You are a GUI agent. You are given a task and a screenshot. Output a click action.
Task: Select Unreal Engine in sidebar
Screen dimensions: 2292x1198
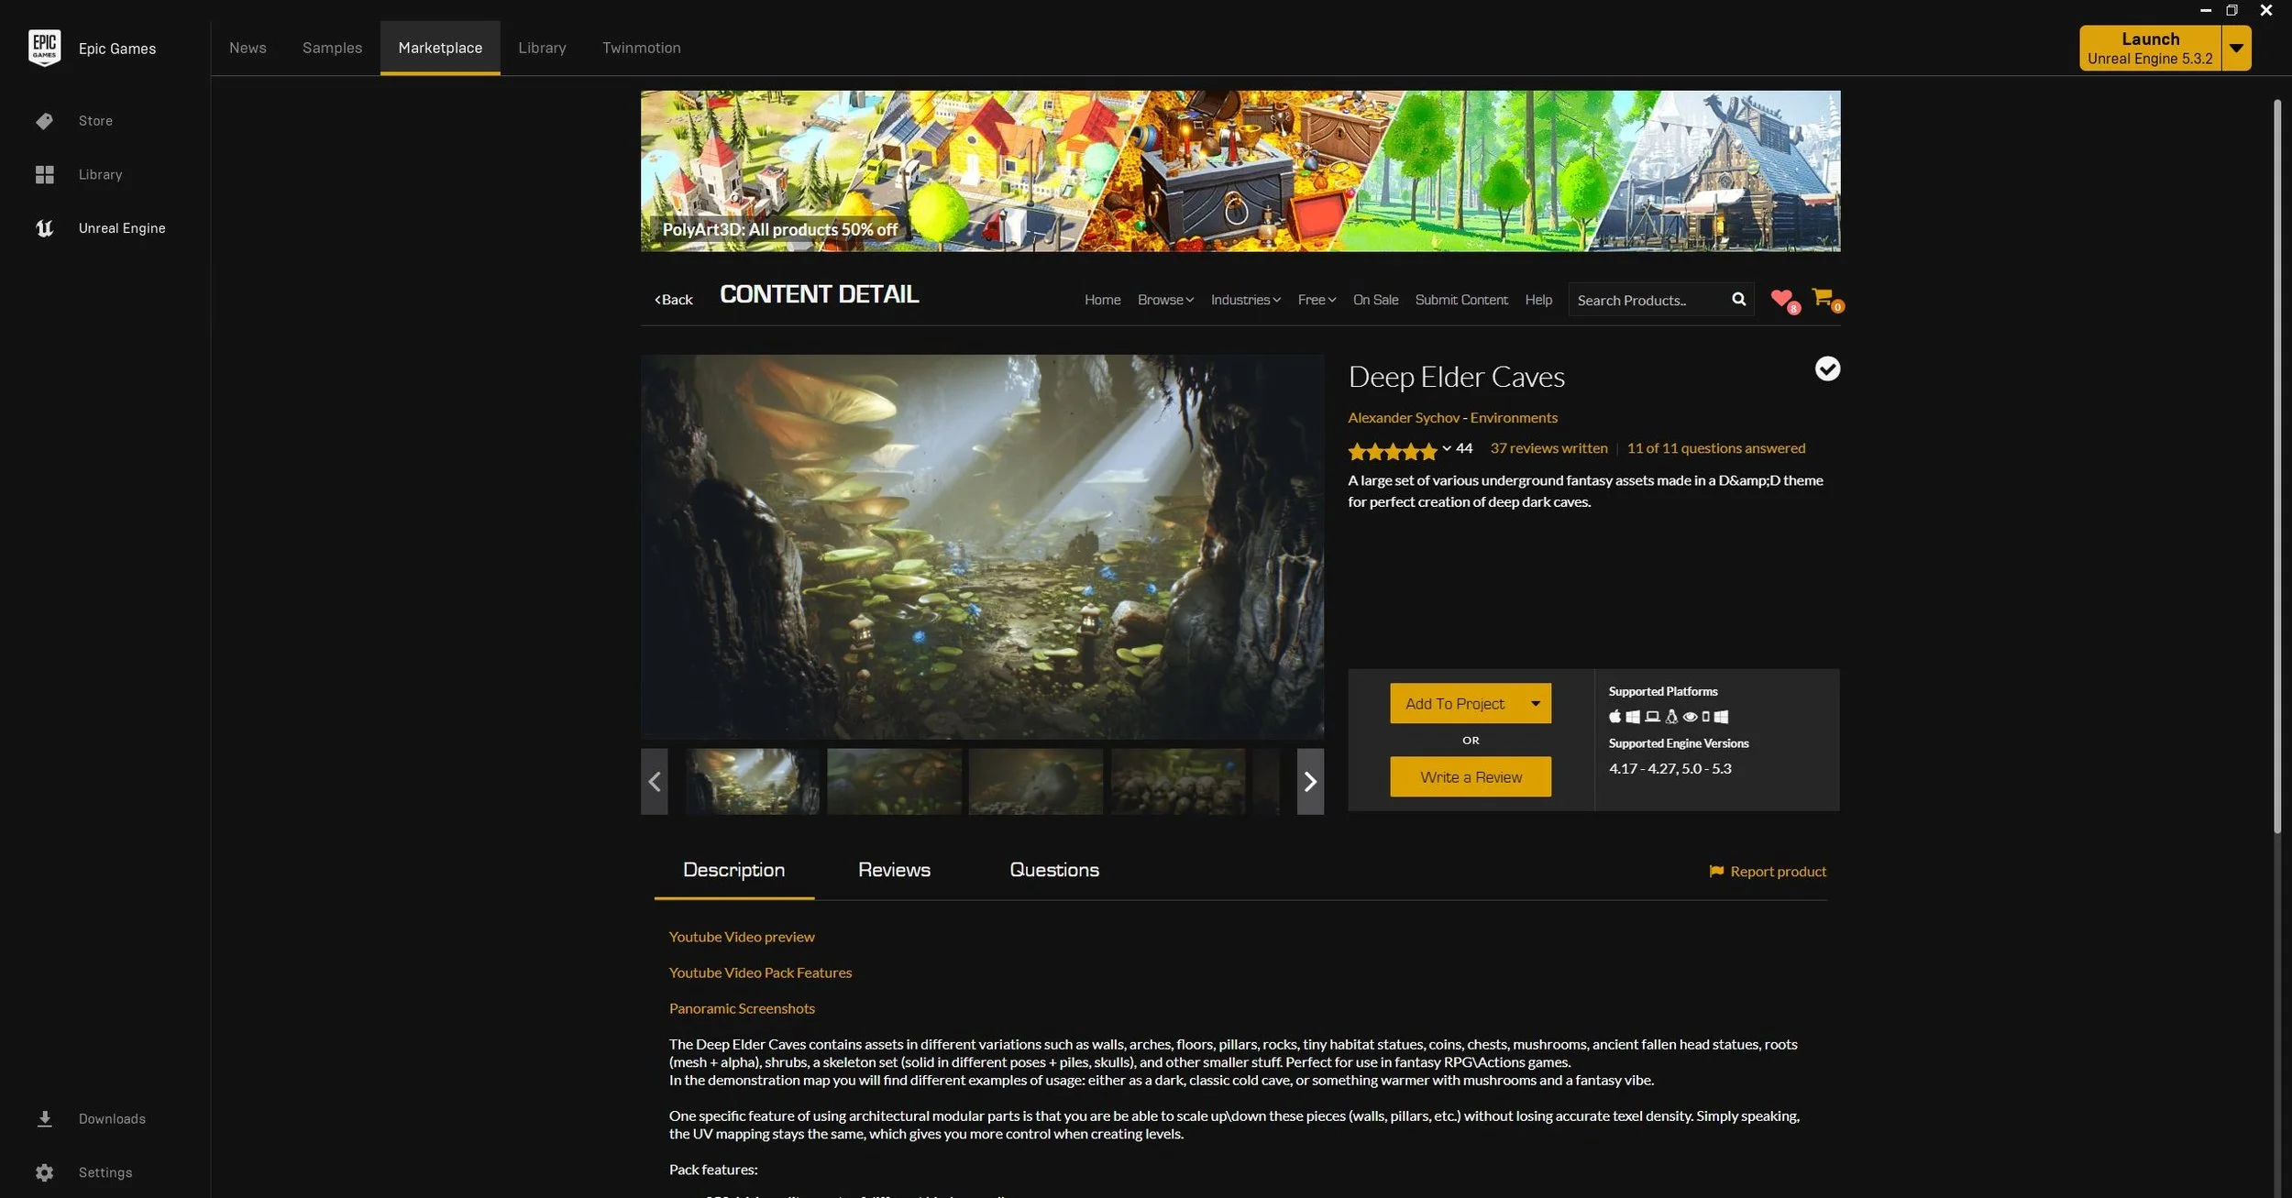click(121, 228)
